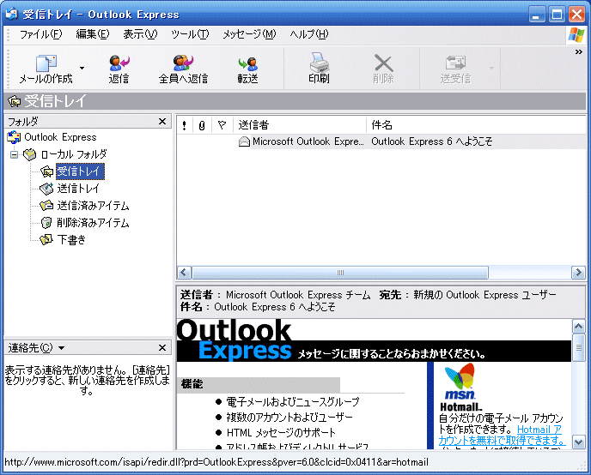Click the message list left scroll arrow
591x475 pixels.
184,273
